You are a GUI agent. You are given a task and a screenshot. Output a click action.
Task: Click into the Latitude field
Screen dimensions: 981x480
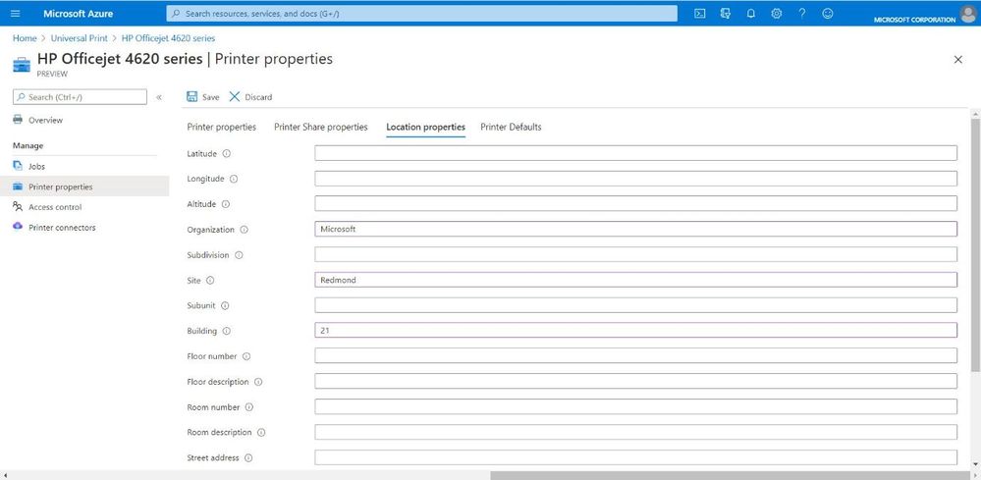pyautogui.click(x=635, y=153)
